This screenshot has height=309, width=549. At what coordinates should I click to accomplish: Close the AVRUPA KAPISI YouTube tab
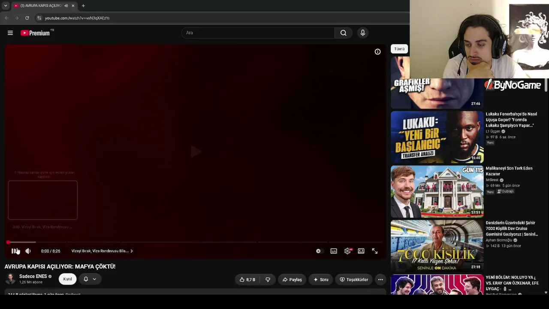[x=73, y=6]
